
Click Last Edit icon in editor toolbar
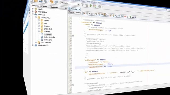click(x=84, y=13)
